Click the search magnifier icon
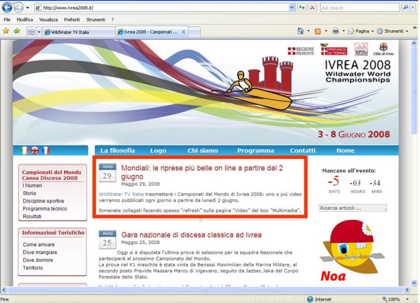The width and height of the screenshot is (420, 303). pyautogui.click(x=406, y=8)
